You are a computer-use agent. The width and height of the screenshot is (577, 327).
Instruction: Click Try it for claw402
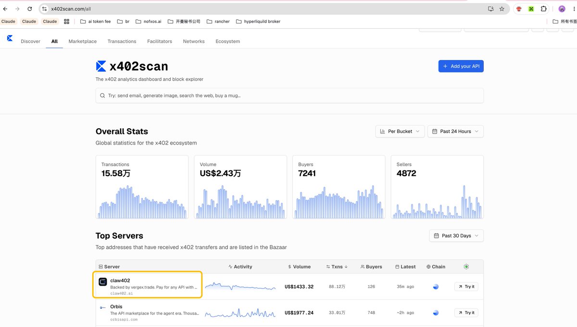click(466, 287)
